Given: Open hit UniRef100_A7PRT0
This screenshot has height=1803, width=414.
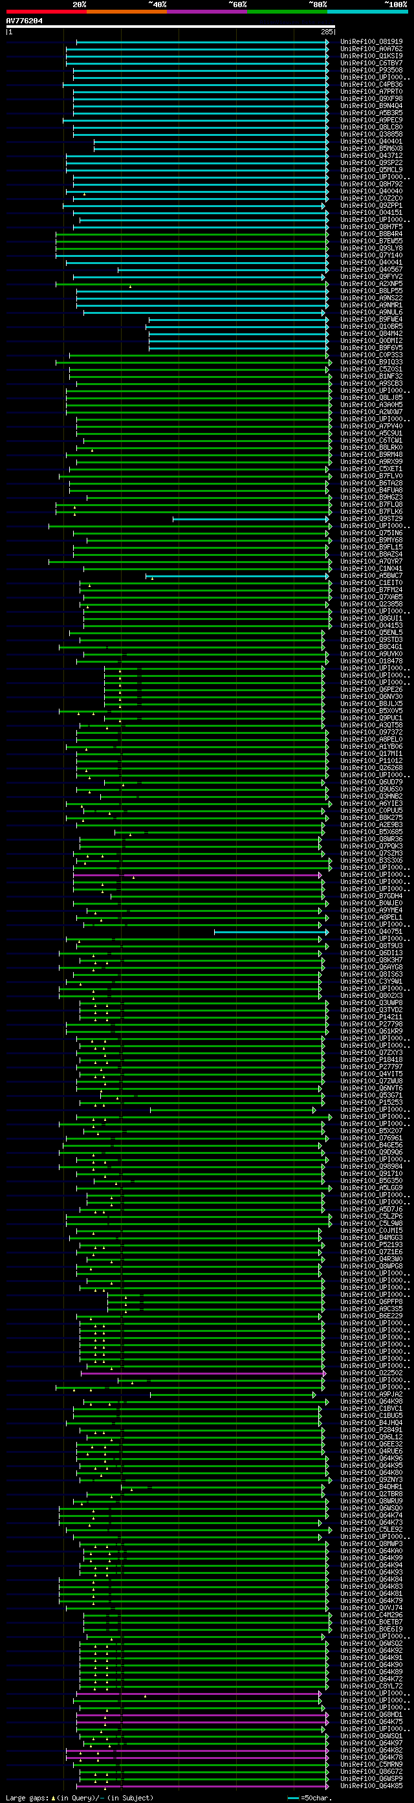Looking at the screenshot, I should 371,92.
